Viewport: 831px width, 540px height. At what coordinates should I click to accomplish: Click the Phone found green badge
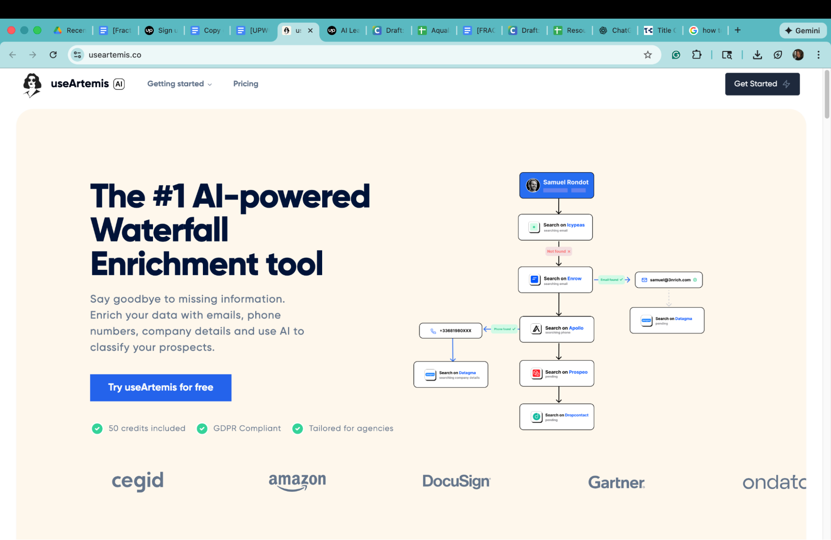[x=504, y=329]
